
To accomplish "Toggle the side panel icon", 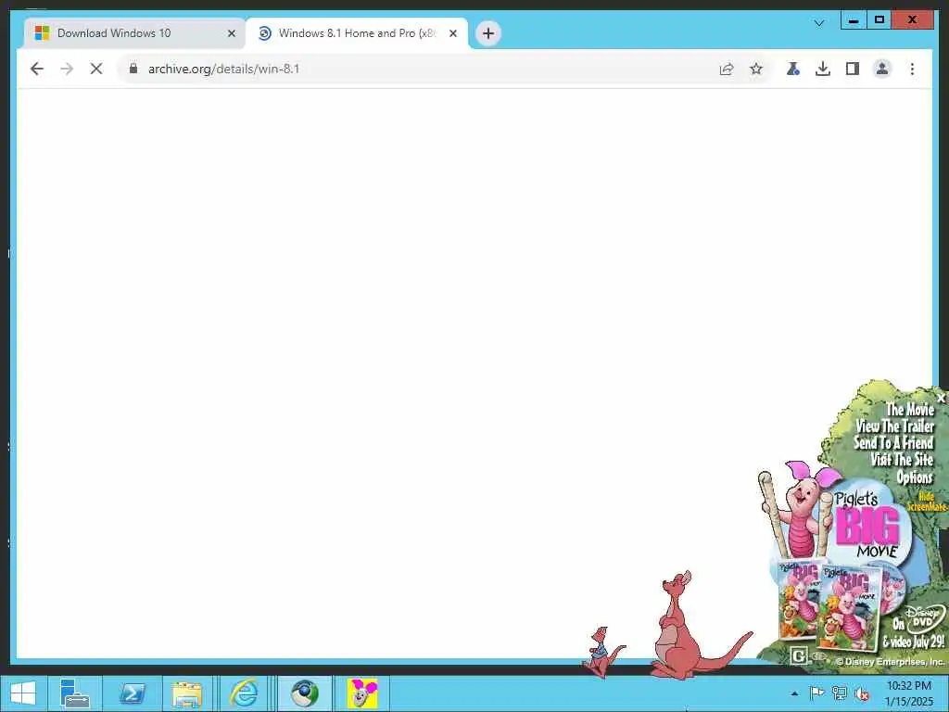I will pyautogui.click(x=853, y=69).
